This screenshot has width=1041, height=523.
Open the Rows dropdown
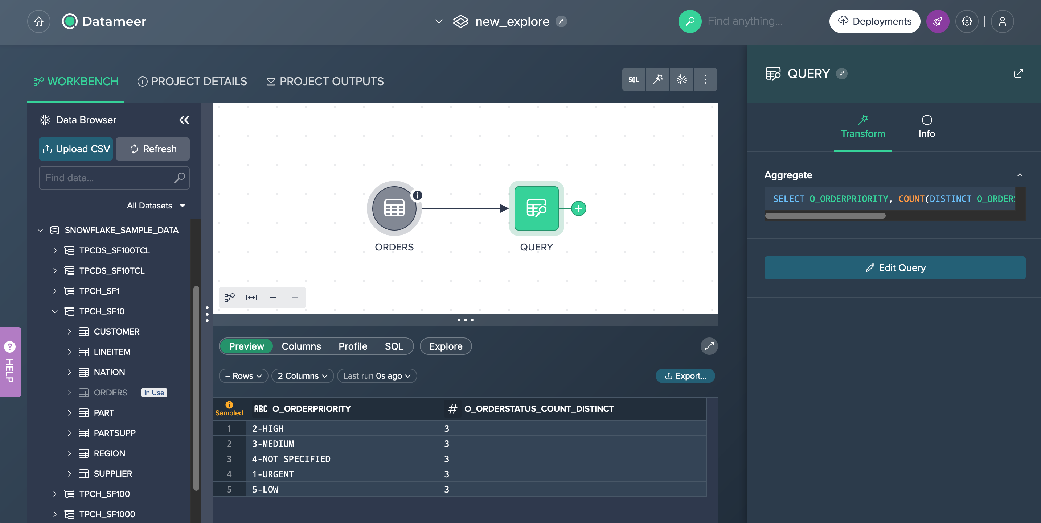[243, 376]
